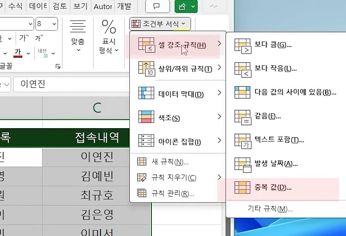This screenshot has height=236, width=346.
Task: Open the Conditional Formatting (조건부 서식) dropdown
Action: (x=160, y=23)
